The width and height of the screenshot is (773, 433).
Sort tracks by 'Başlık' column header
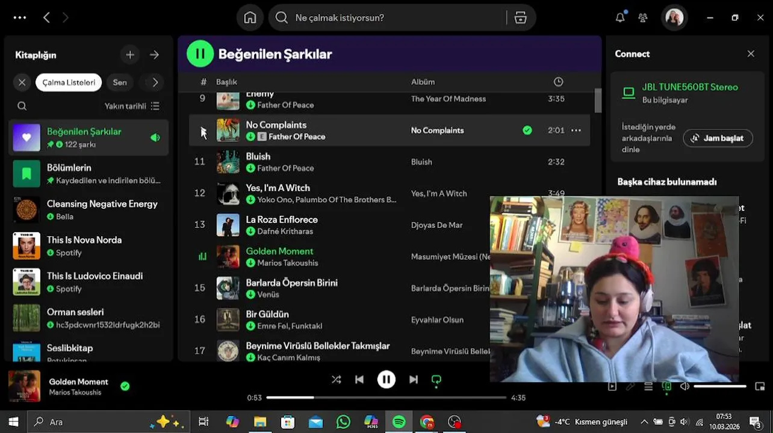227,82
